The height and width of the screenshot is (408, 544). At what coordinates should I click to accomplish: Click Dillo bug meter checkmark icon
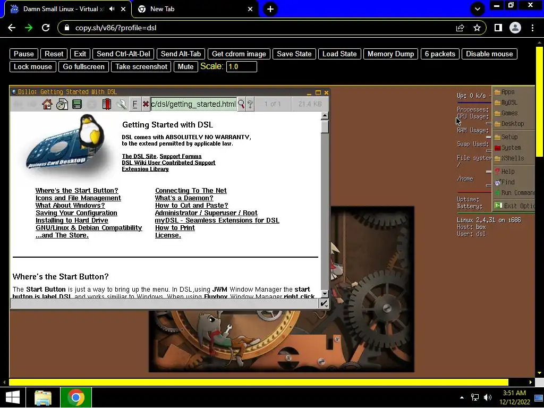tap(324, 303)
